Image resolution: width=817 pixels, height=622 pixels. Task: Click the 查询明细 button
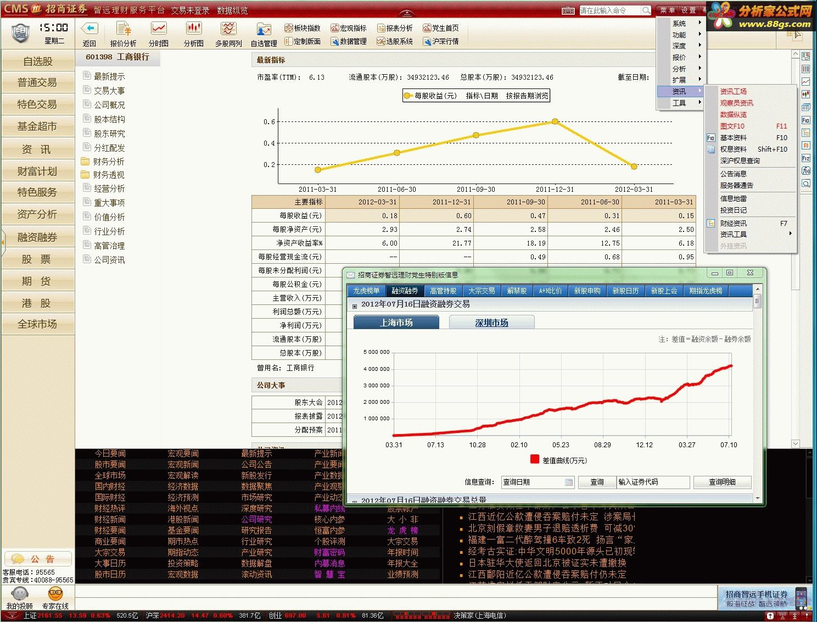click(722, 482)
